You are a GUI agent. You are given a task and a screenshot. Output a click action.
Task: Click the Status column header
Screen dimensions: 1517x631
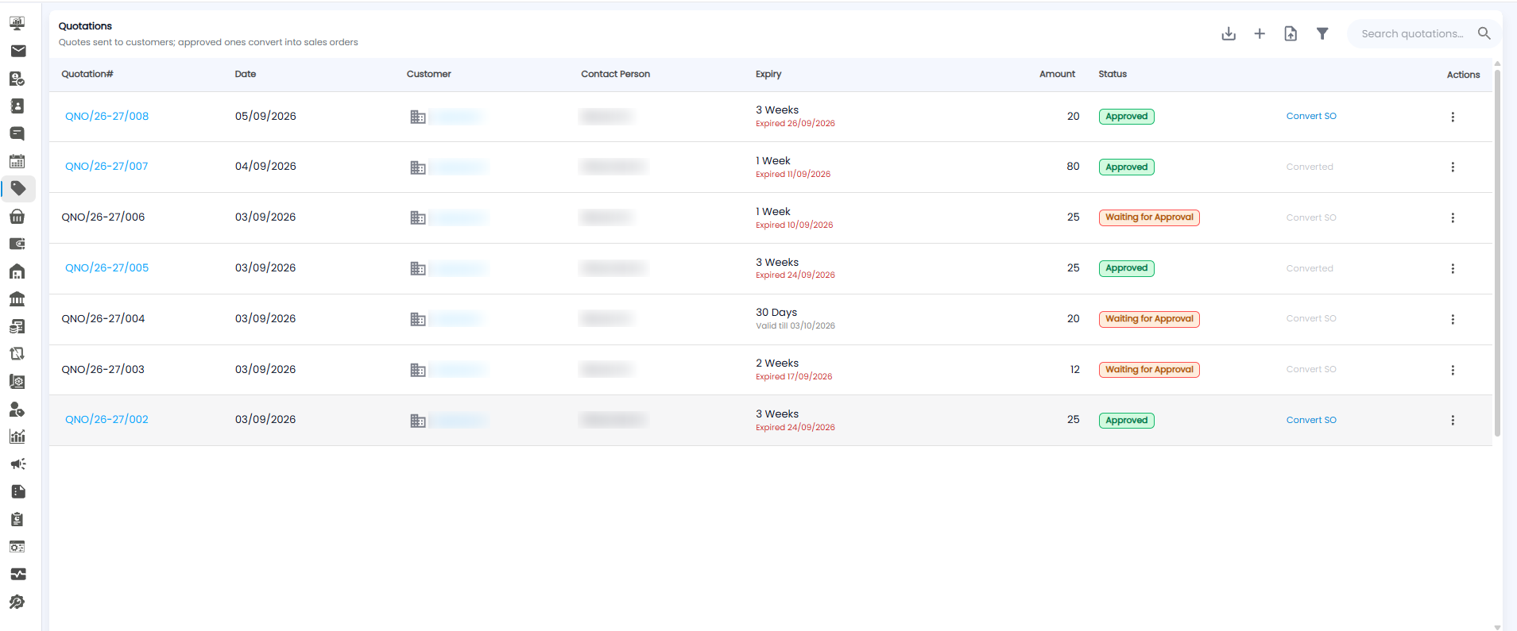coord(1113,74)
